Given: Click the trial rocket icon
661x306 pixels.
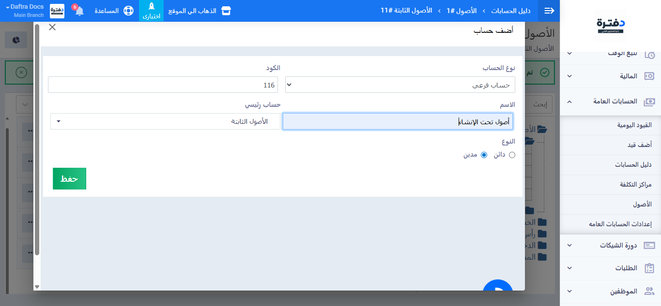Looking at the screenshot, I should [x=151, y=11].
